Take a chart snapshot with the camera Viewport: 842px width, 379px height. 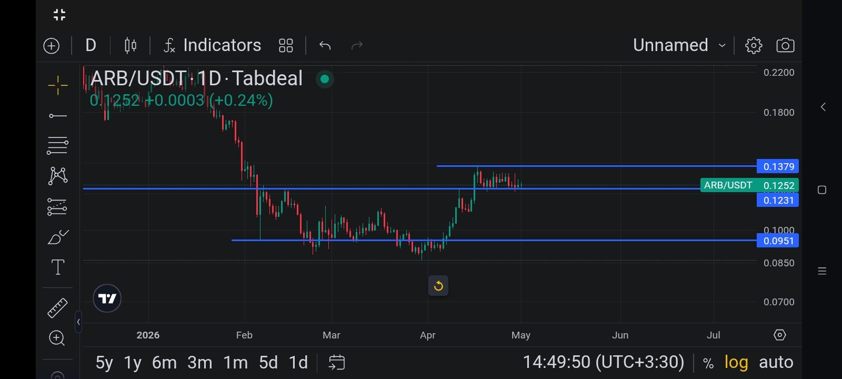pyautogui.click(x=785, y=46)
